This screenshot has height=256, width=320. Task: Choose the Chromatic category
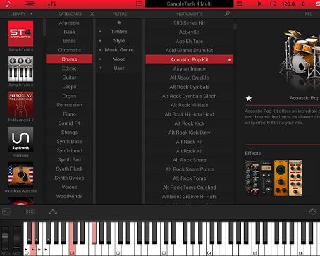point(69,50)
